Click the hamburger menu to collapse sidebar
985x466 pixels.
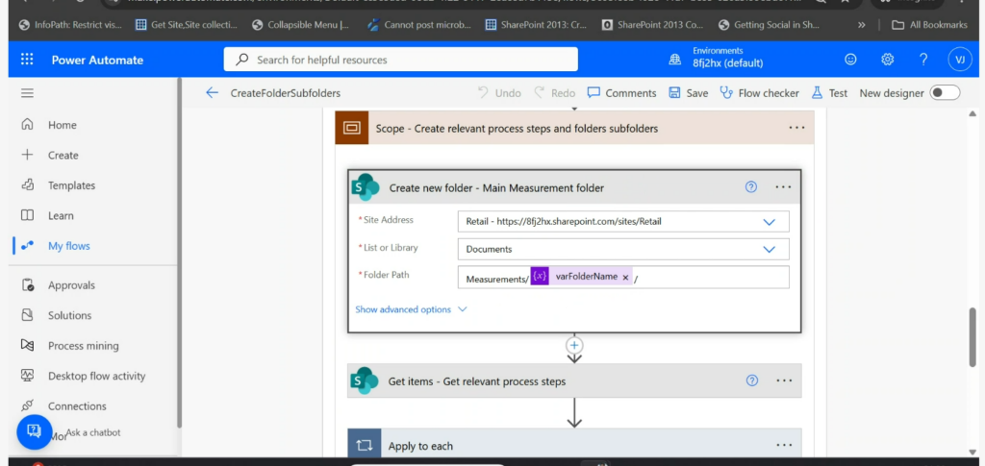27,93
